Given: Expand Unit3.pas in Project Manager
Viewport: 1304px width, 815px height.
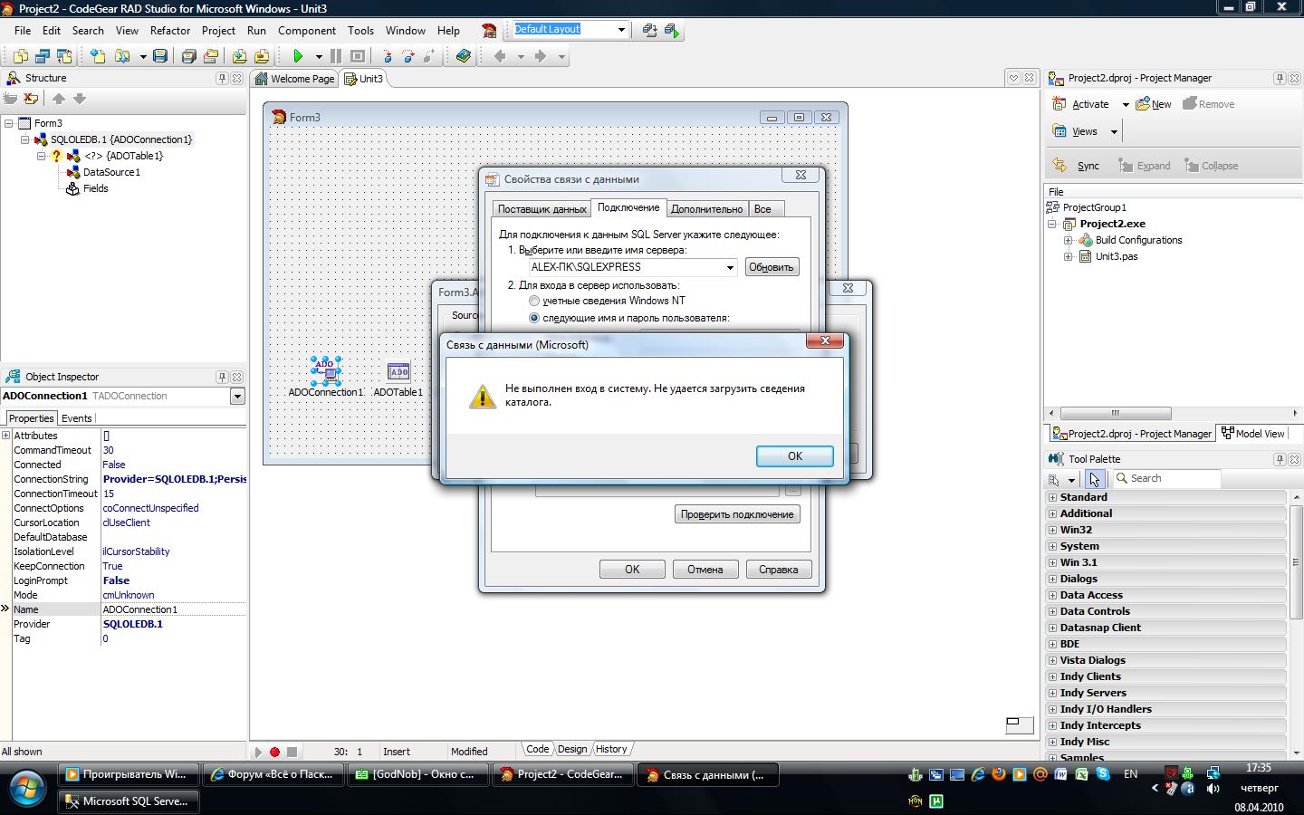Looking at the screenshot, I should pyautogui.click(x=1069, y=256).
